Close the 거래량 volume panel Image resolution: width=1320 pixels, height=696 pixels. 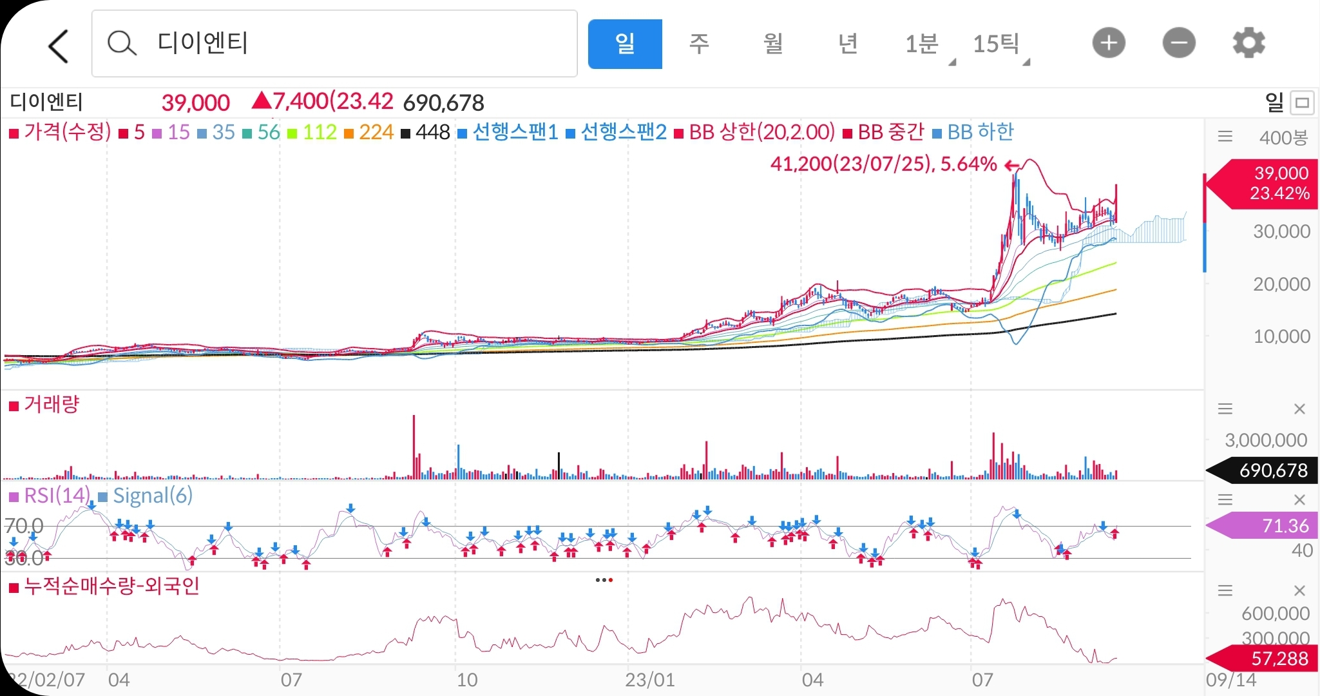pos(1299,409)
